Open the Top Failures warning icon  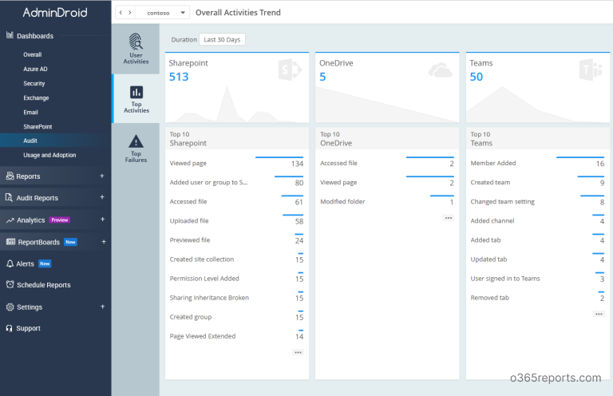click(x=136, y=141)
